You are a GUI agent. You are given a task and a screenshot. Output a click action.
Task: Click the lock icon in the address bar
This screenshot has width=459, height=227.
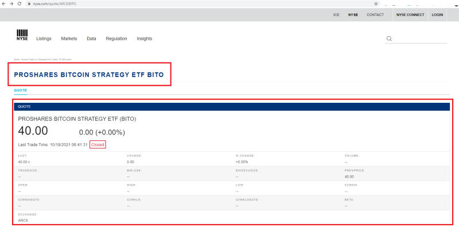(29, 4)
